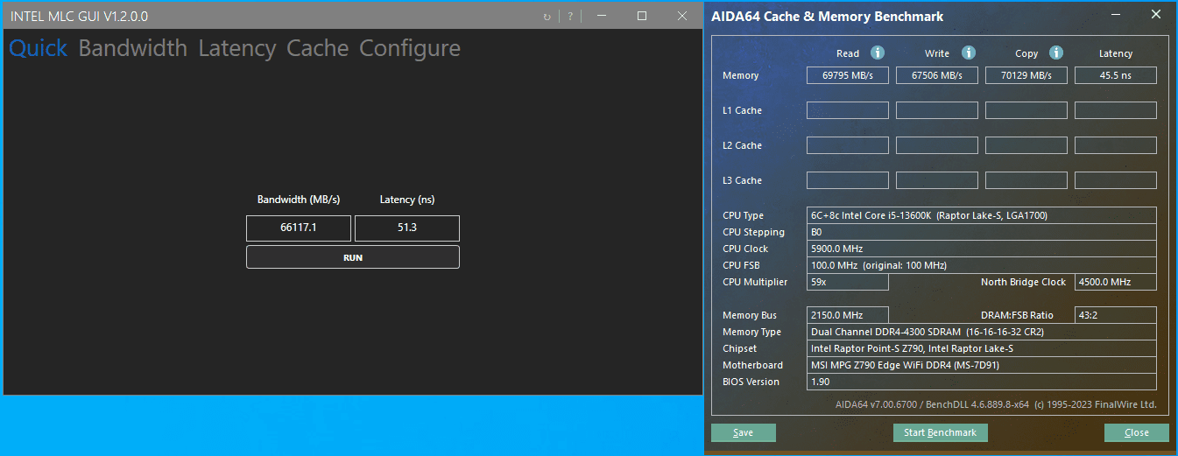The image size is (1178, 456).
Task: Click the refresh icon in MLC title bar
Action: pos(547,17)
